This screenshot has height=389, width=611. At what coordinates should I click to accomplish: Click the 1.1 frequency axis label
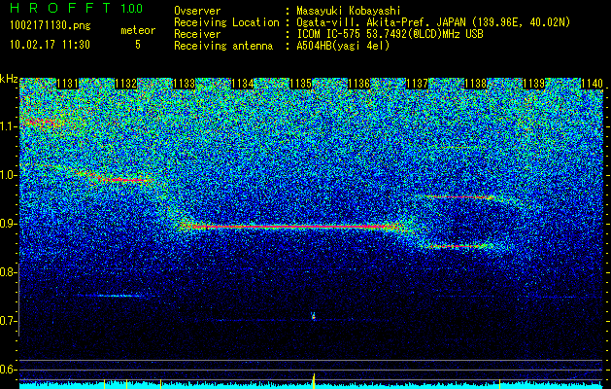coord(8,126)
